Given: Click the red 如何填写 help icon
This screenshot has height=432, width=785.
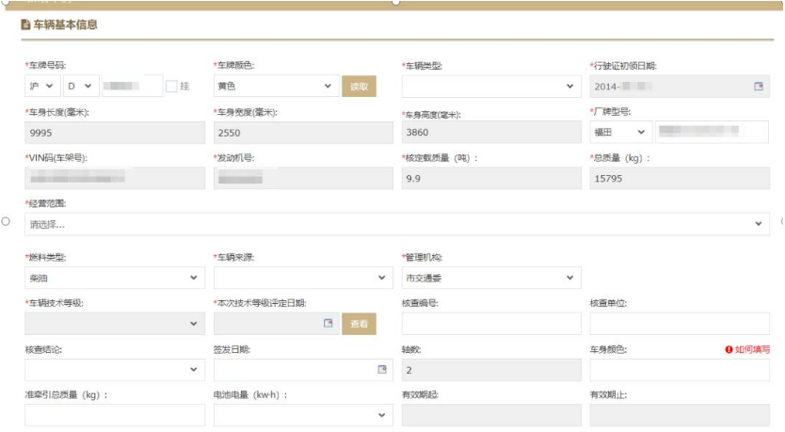Looking at the screenshot, I should (x=729, y=349).
